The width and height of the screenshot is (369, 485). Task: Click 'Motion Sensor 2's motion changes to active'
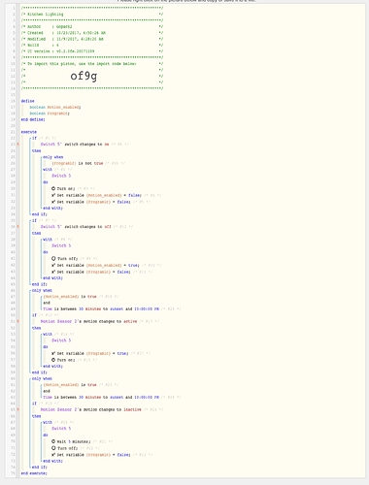pos(88,321)
